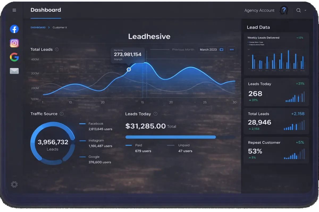Select the Facebook legend entry

(x=96, y=123)
